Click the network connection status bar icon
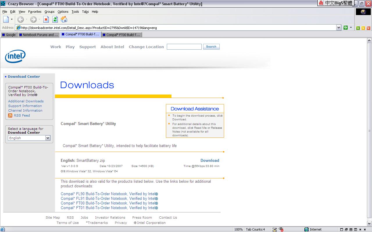 click(275, 229)
